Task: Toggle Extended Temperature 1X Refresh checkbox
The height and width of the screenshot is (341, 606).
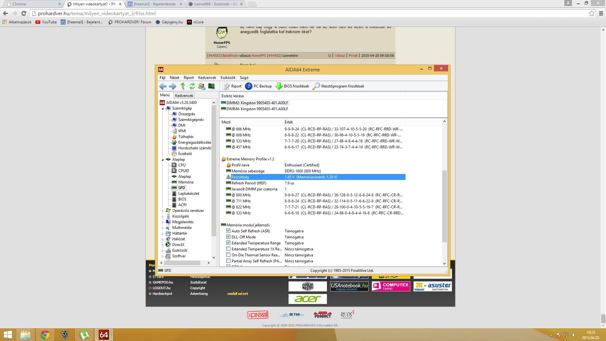Action: click(x=228, y=249)
